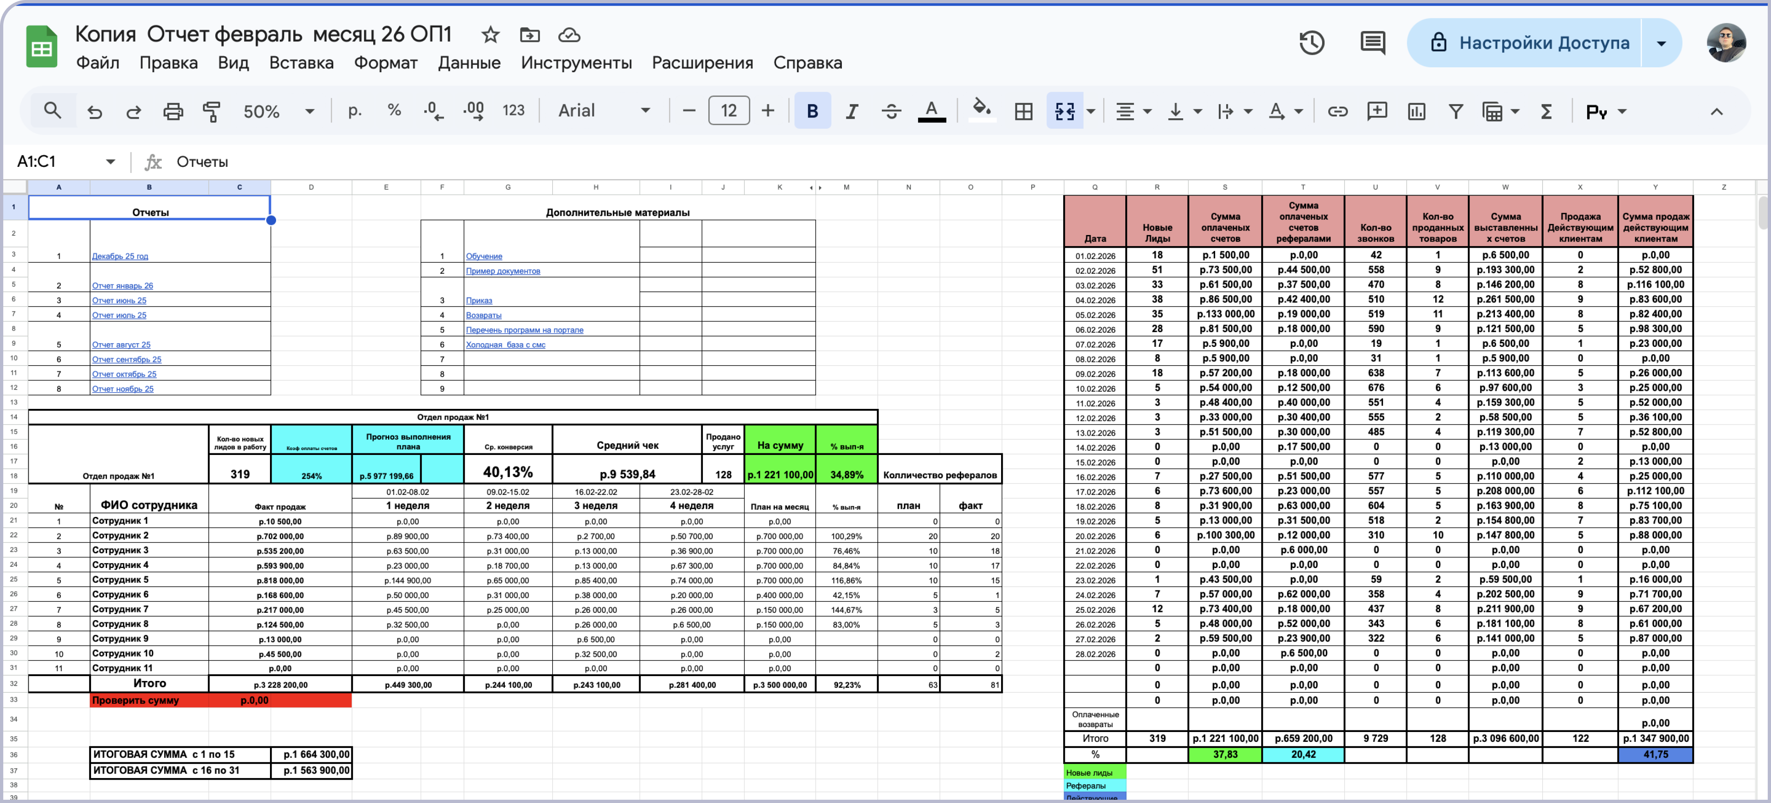Click the borders grid icon
The image size is (1771, 803).
pyautogui.click(x=1024, y=111)
